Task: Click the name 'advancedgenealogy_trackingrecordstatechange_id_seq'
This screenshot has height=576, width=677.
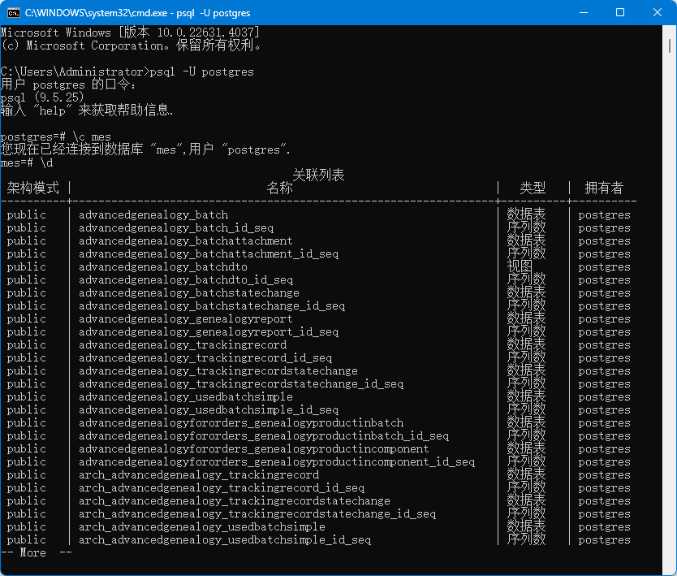Action: pos(241,383)
